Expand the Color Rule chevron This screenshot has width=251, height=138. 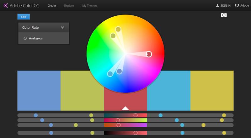62,27
